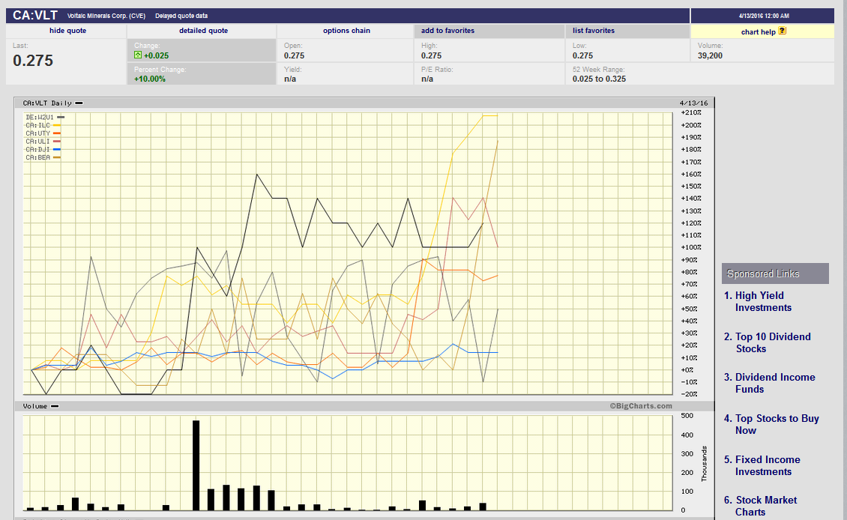The height and width of the screenshot is (520, 847).
Task: Hide the quote panel
Action: 67,31
